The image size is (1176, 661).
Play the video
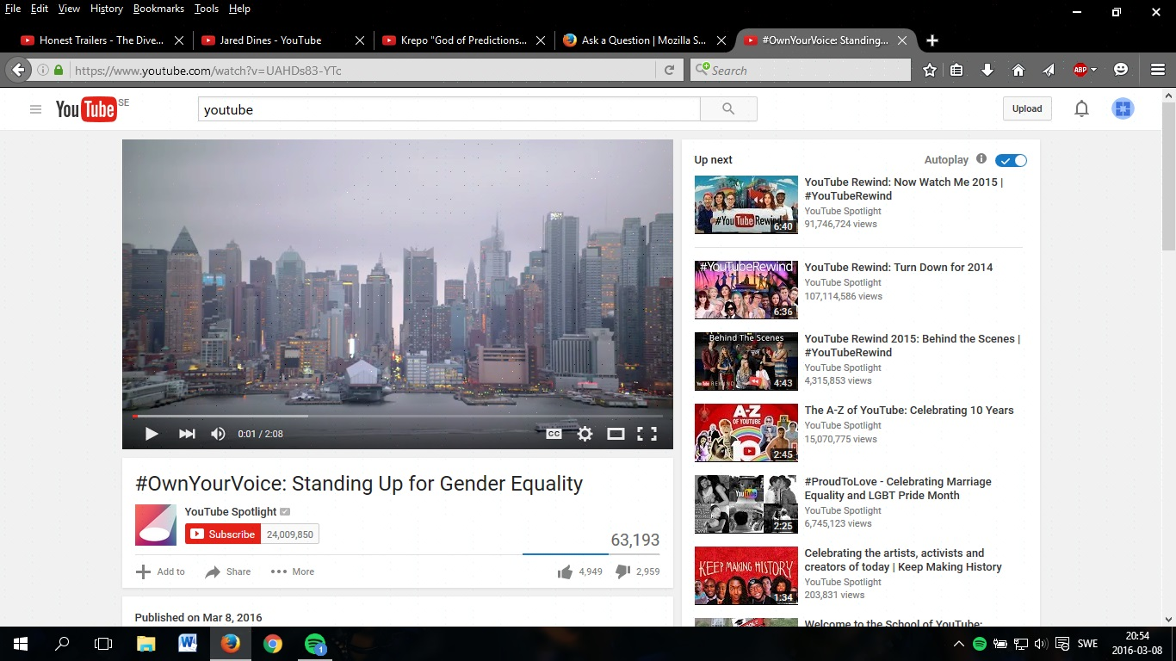tap(152, 434)
